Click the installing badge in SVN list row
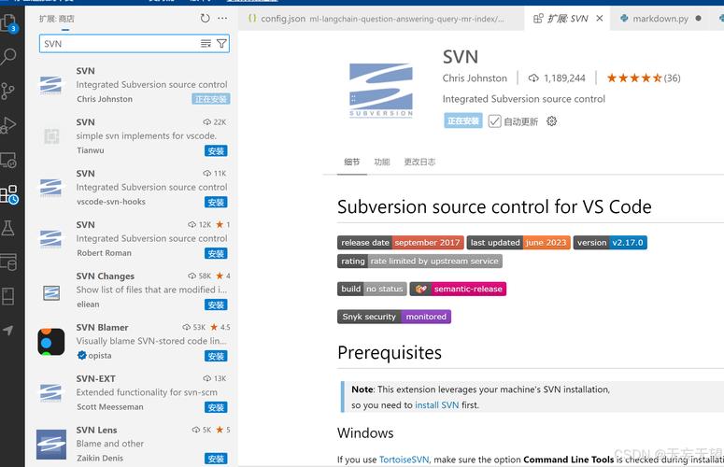This screenshot has width=724, height=467. coord(210,99)
